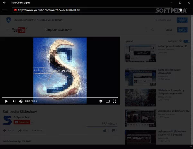The height and width of the screenshot is (149, 193).
Task: Dislike the video with thumbs down
Action: click(113, 131)
